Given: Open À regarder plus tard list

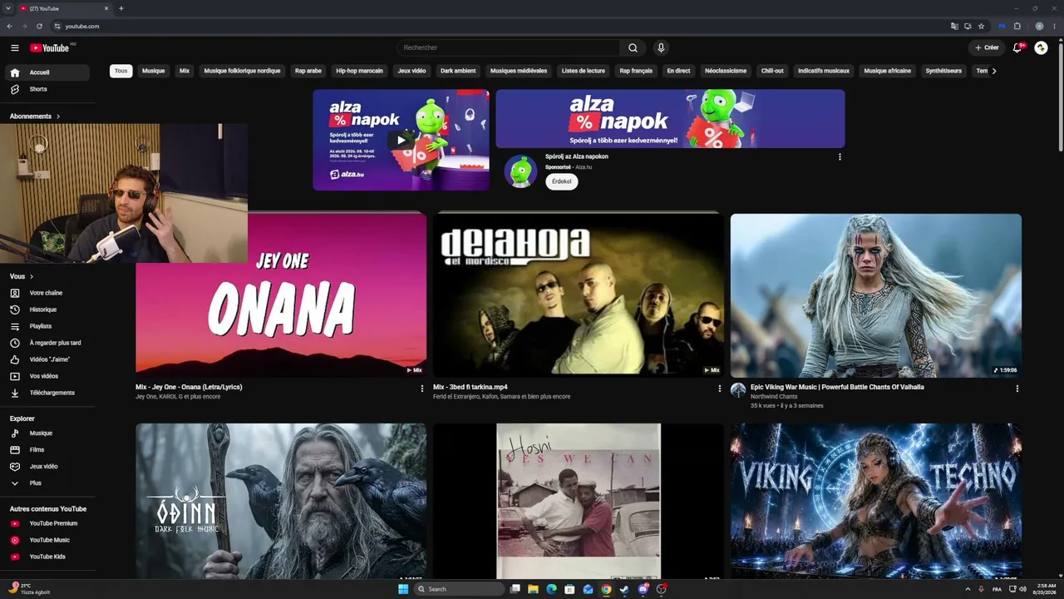Looking at the screenshot, I should [46, 343].
